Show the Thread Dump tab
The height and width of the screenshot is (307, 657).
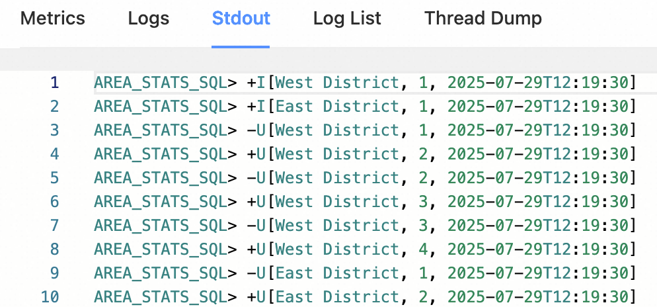(483, 19)
